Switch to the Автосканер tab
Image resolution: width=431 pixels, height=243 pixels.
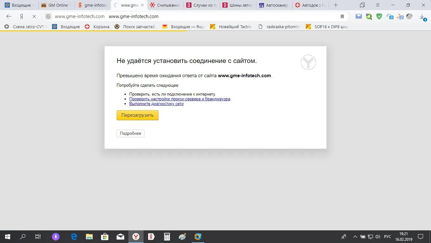[274, 5]
